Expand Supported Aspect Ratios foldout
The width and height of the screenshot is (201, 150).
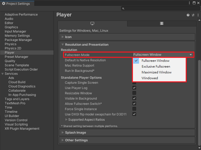[x=66, y=120]
